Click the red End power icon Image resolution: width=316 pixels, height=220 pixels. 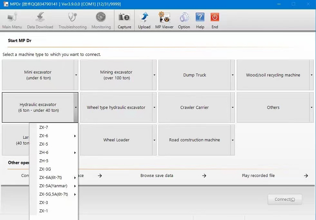(x=215, y=20)
